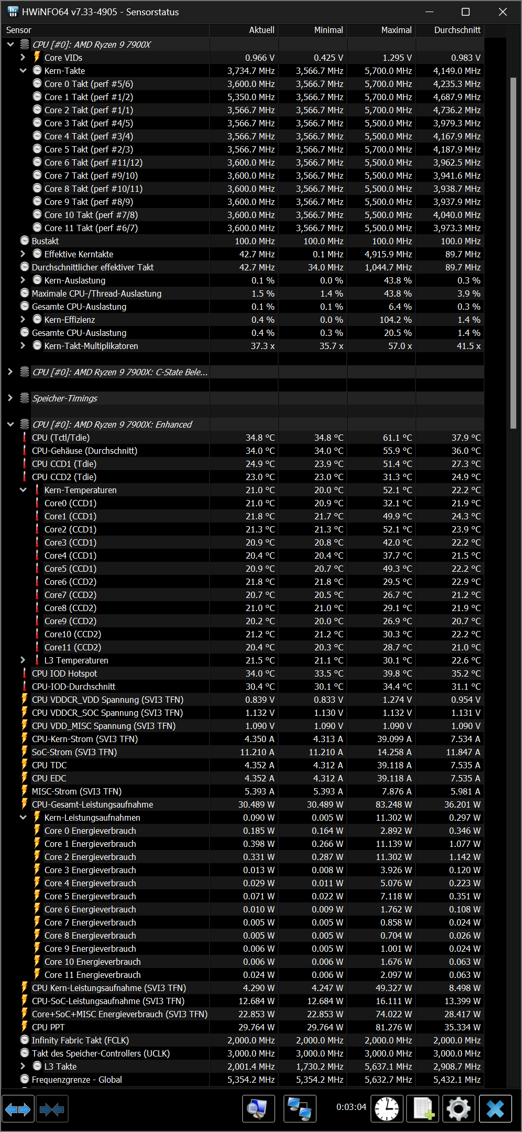Expand Effektive Kerntakte
This screenshot has height=1132, width=522.
click(x=23, y=254)
